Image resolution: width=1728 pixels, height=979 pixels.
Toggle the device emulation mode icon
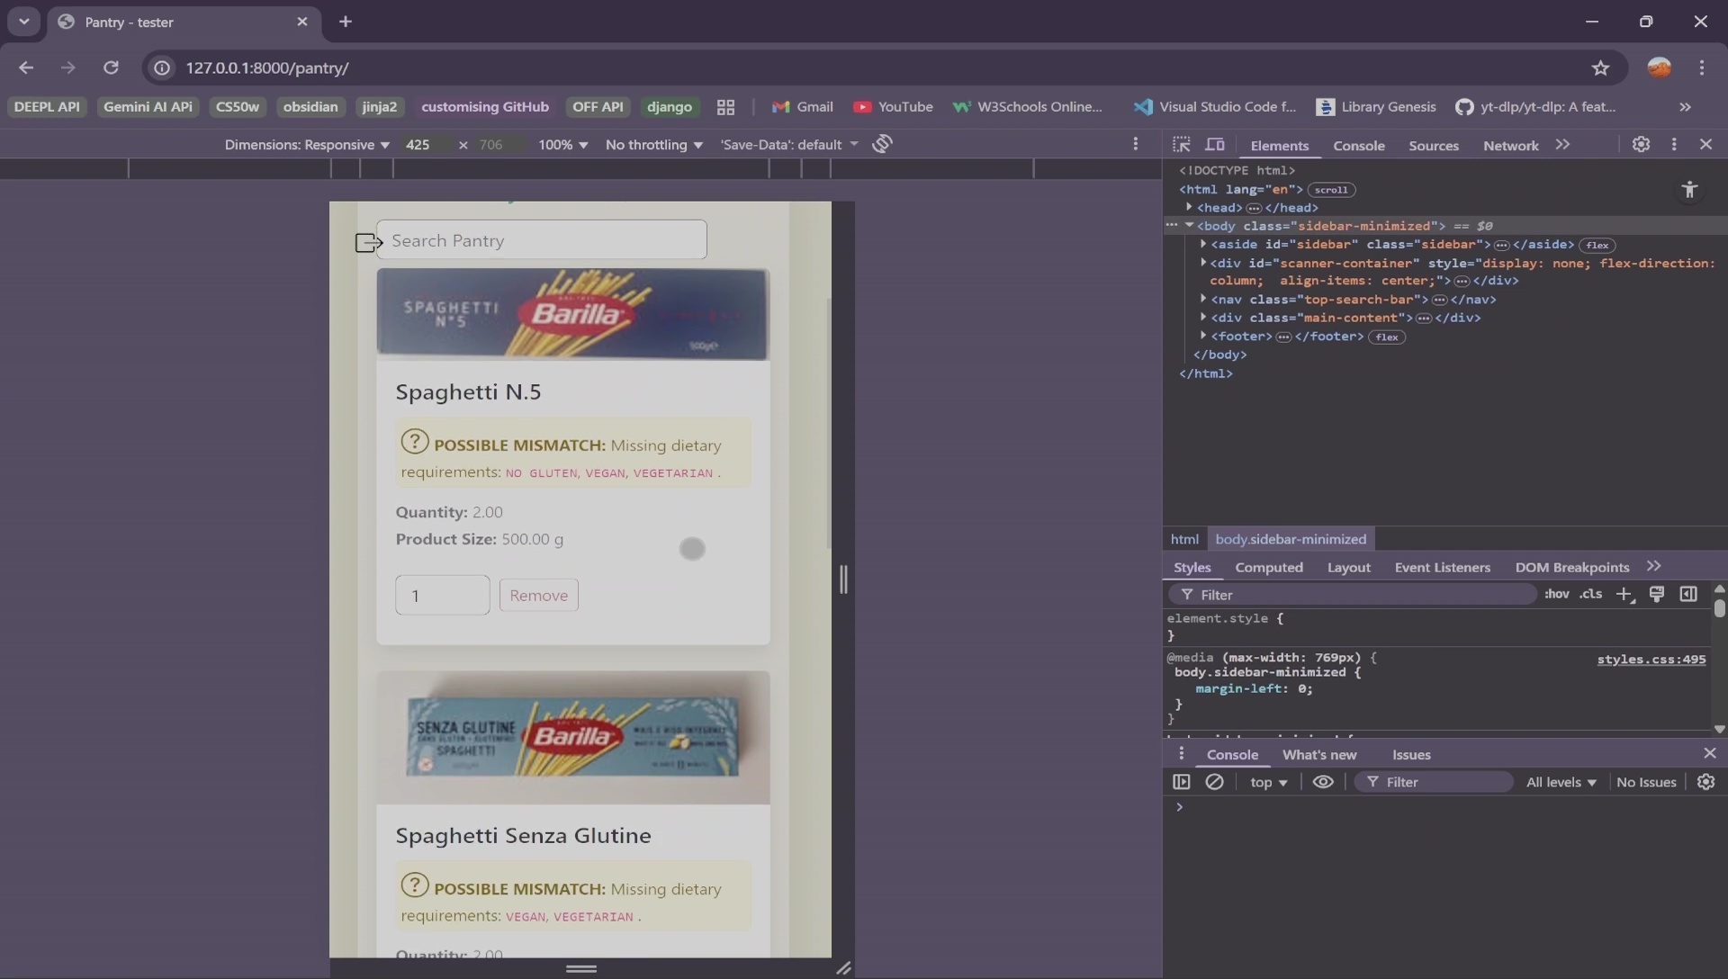(1216, 144)
